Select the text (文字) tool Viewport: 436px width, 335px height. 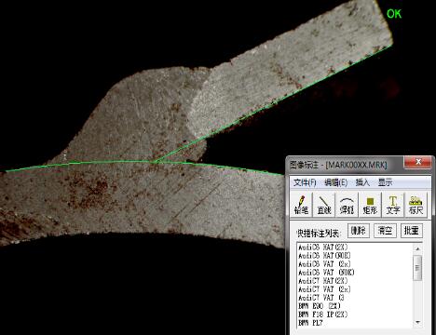point(393,205)
